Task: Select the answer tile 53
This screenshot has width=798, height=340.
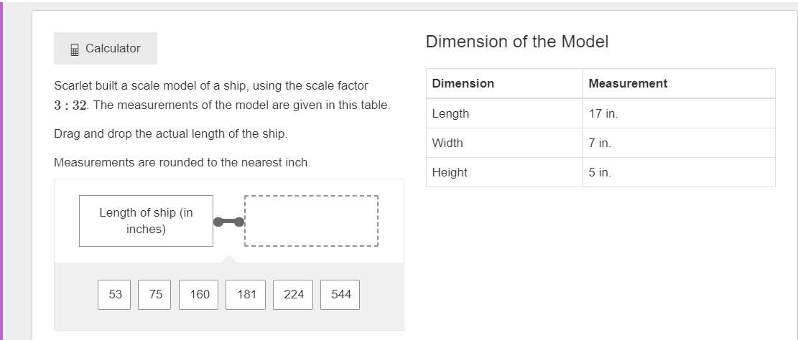Action: coord(115,295)
